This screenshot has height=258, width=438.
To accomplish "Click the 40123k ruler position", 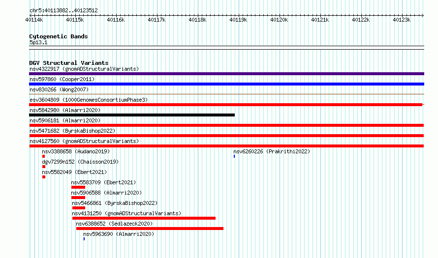I will click(x=402, y=20).
